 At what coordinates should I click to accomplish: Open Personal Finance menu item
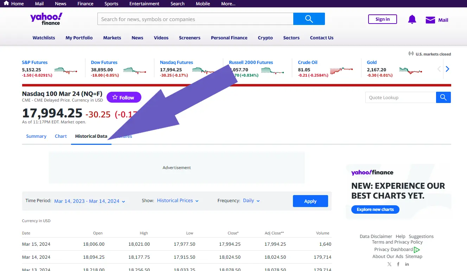pos(229,38)
